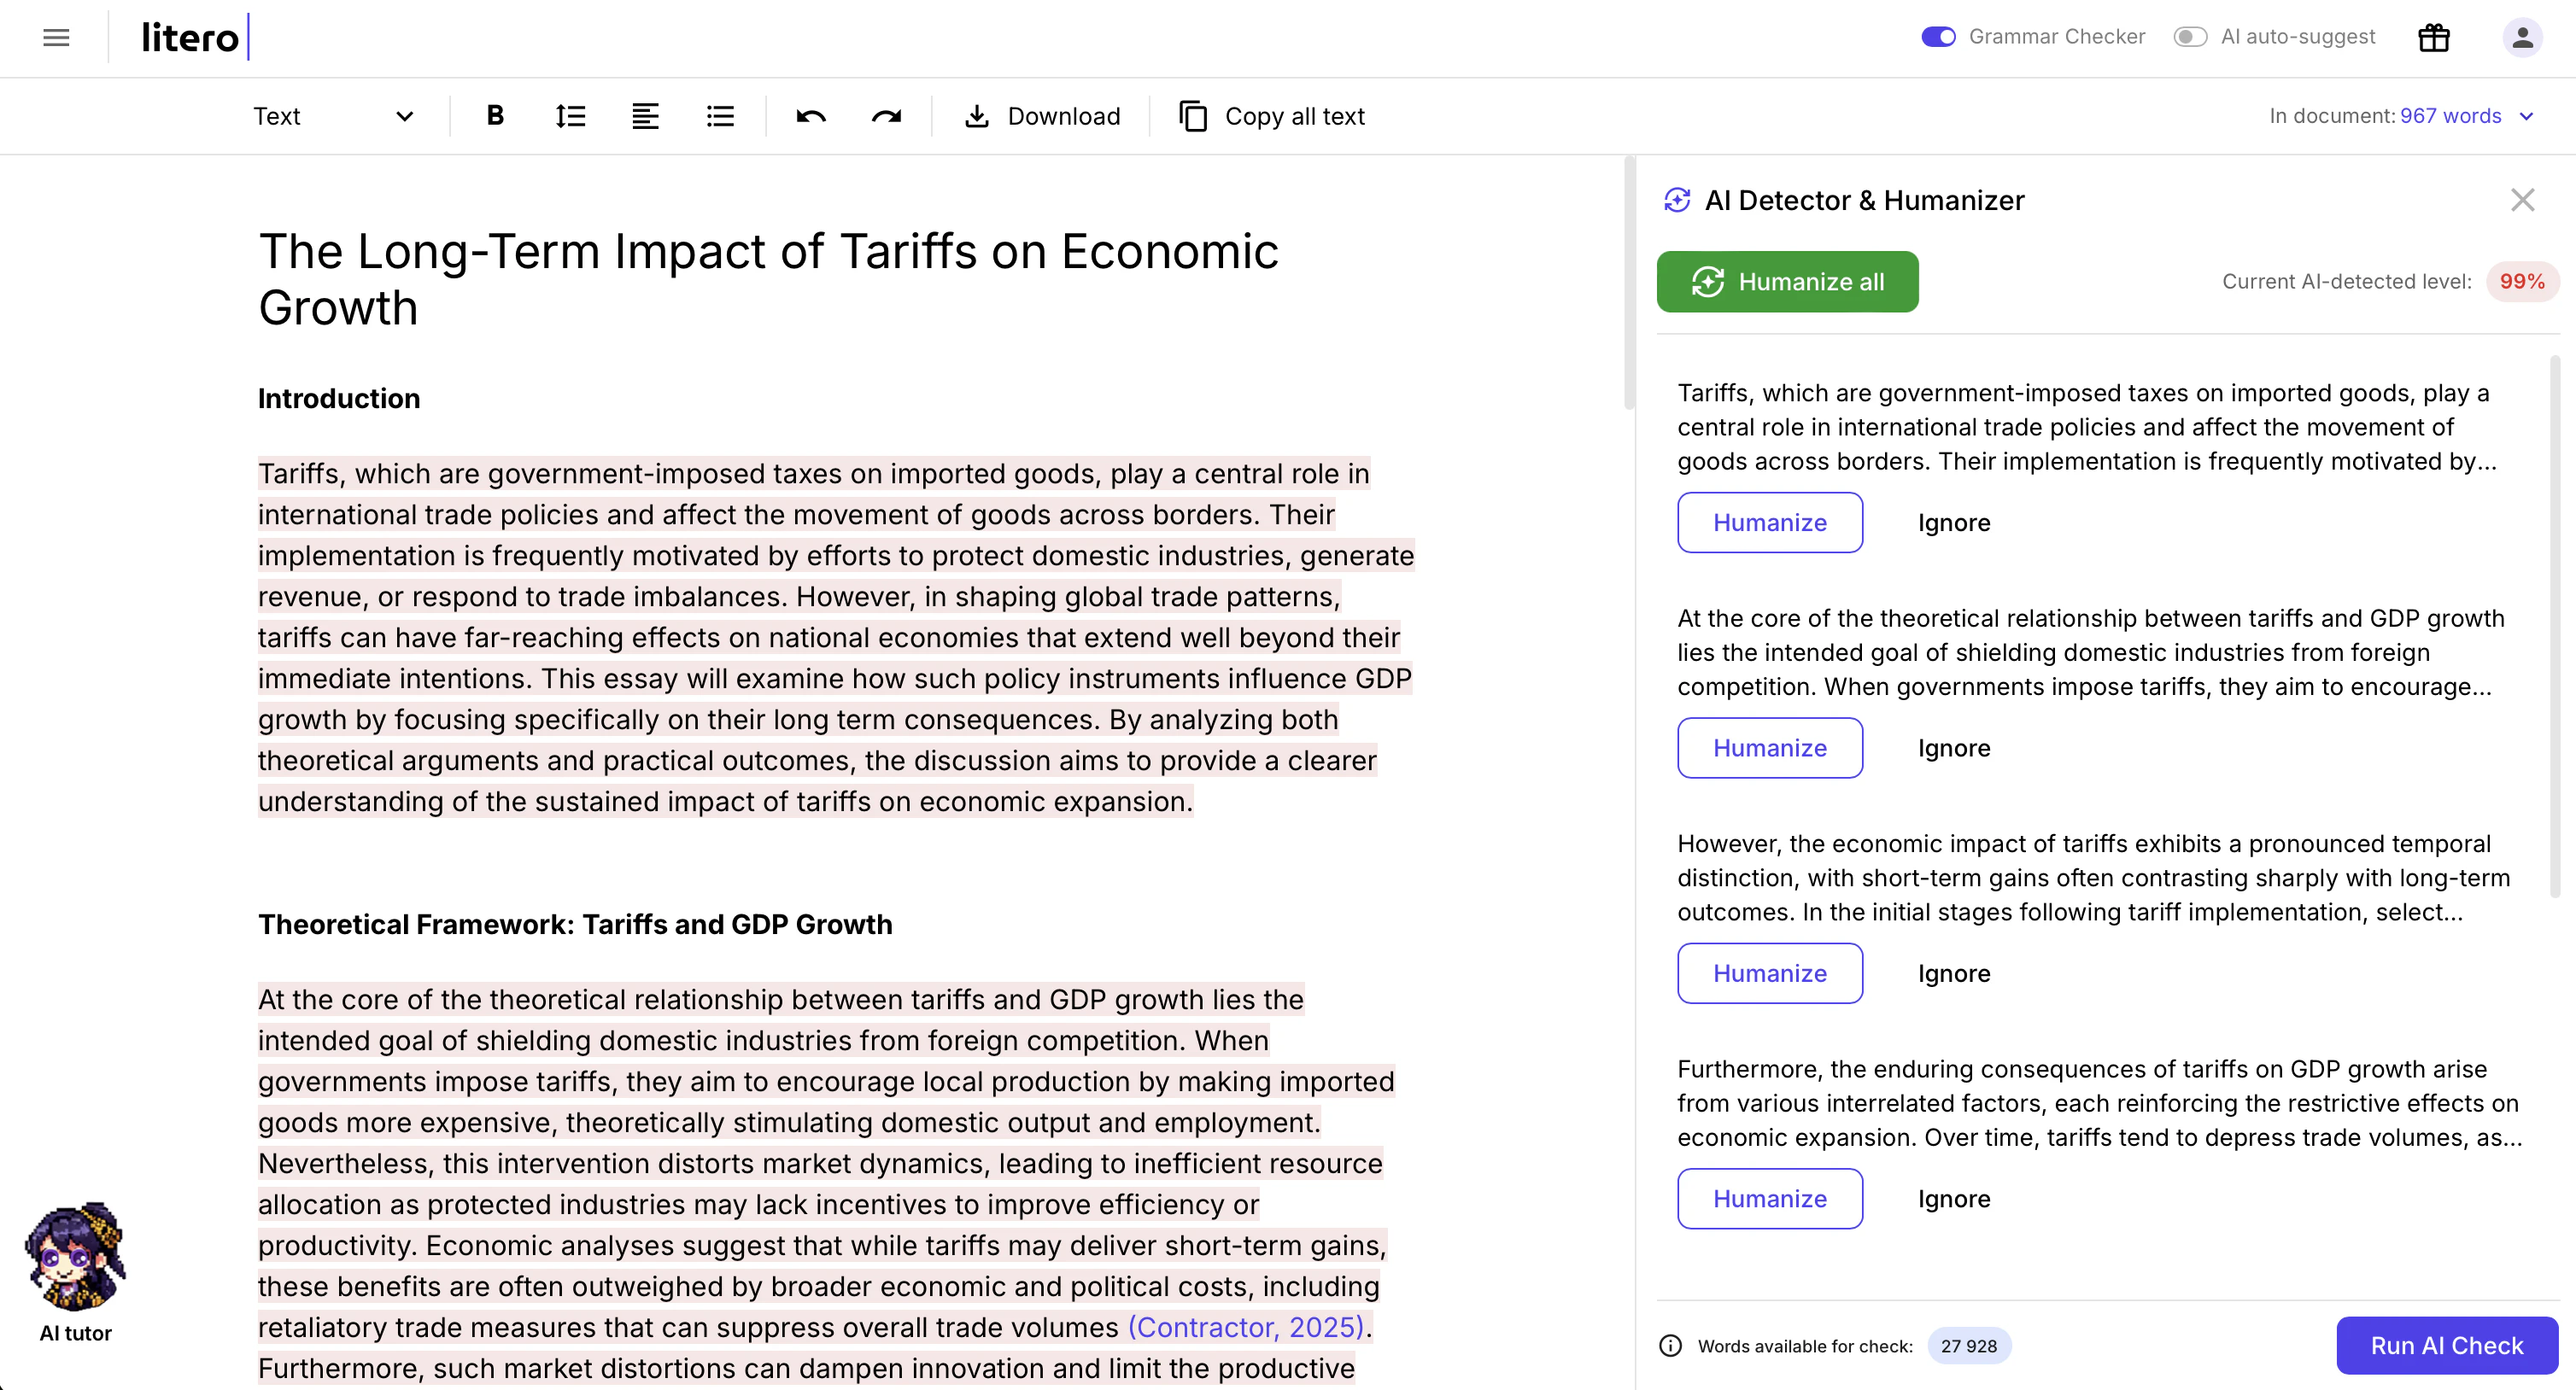Click the editor vertical scrollbar
Image resolution: width=2576 pixels, height=1390 pixels.
coord(1629,283)
